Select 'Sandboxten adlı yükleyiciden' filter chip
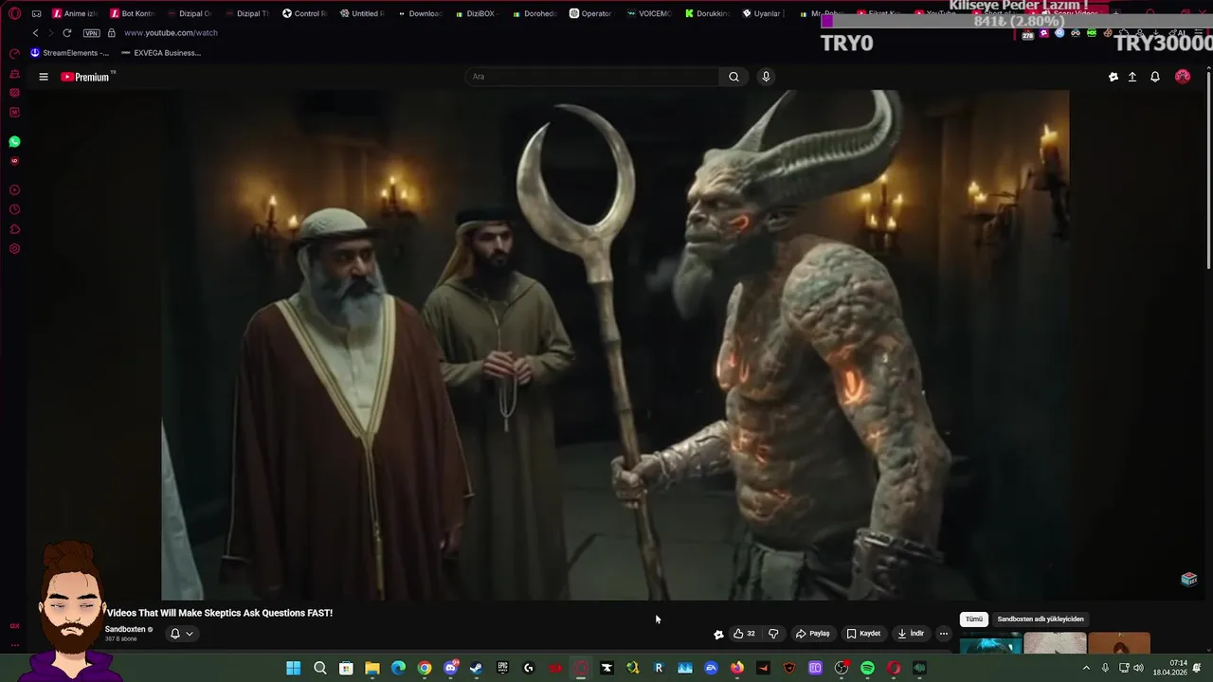Image resolution: width=1213 pixels, height=682 pixels. (1041, 619)
